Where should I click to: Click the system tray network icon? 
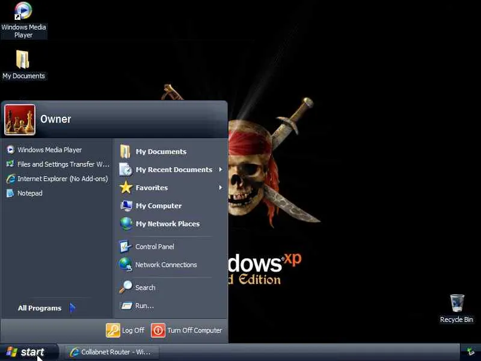click(x=470, y=351)
